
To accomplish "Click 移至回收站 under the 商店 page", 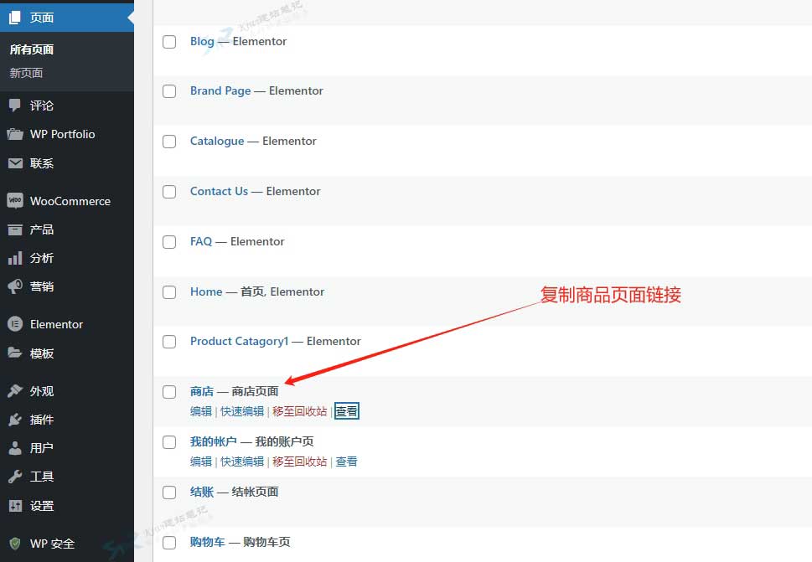I will click(300, 411).
